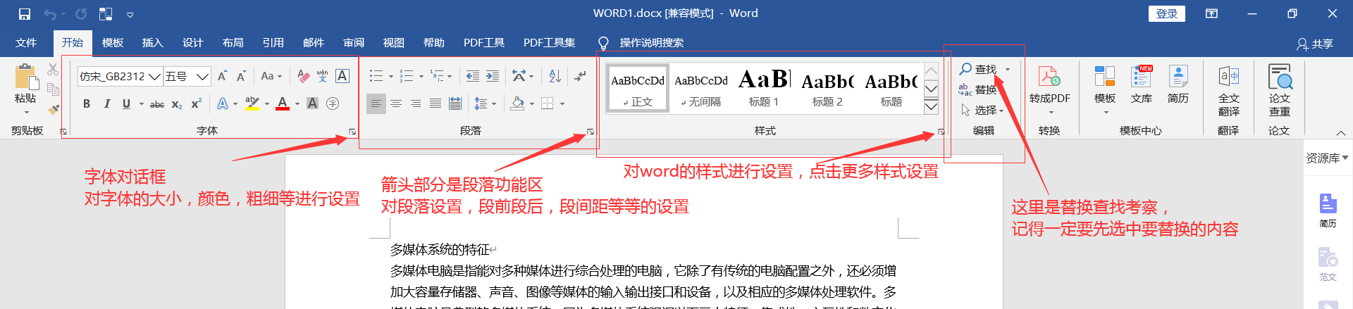The width and height of the screenshot is (1353, 309).
Task: Open paragraph shading bucket dropdown arrow
Action: click(531, 104)
